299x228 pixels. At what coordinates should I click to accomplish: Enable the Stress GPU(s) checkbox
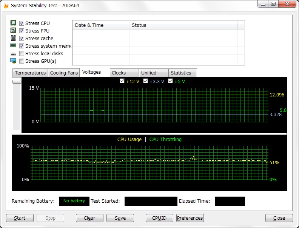[x=22, y=61]
